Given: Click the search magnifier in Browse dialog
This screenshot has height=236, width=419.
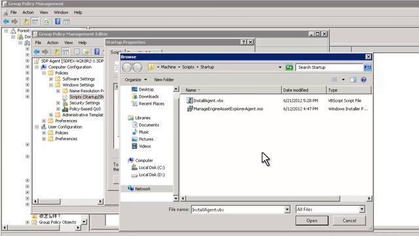Looking at the screenshot, I should [x=367, y=67].
